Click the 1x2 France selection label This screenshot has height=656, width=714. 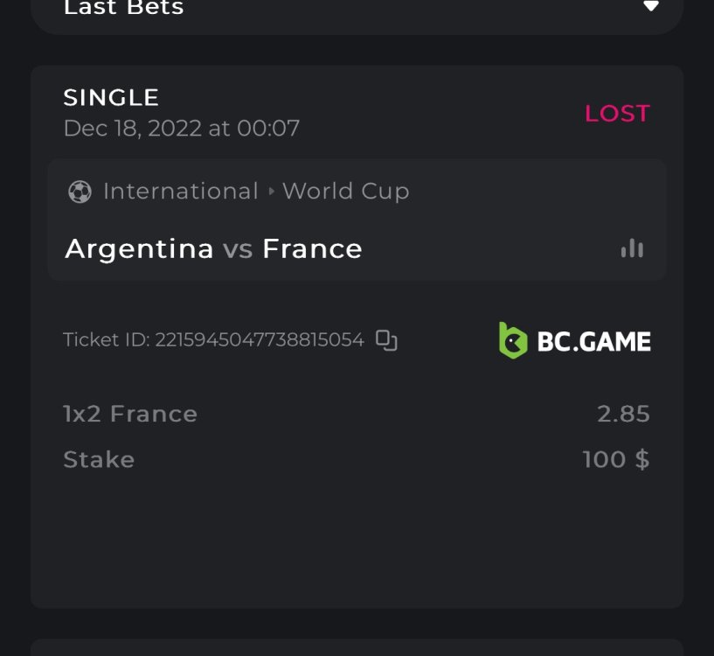[x=130, y=414]
